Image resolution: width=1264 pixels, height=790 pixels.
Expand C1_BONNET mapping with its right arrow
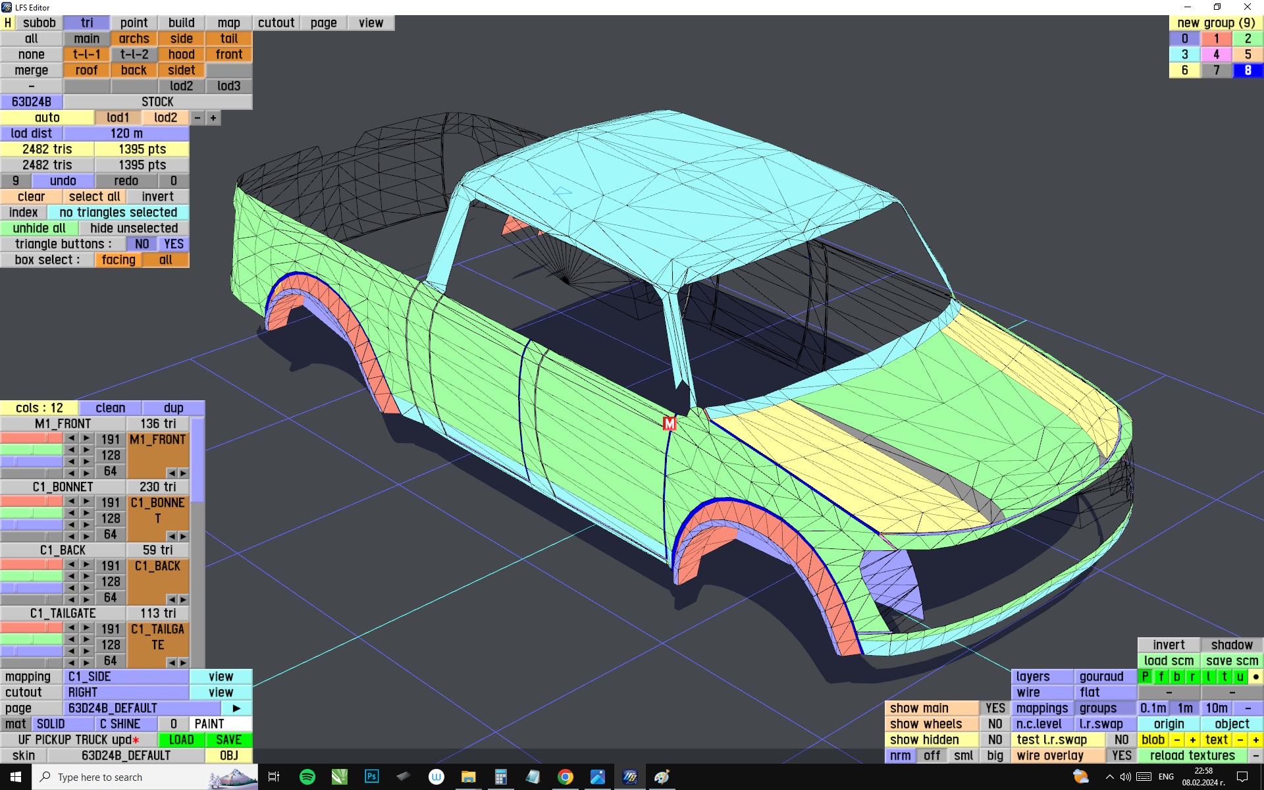[183, 537]
